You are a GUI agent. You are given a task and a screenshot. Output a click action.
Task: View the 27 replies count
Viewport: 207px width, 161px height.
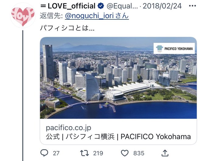tap(56, 153)
